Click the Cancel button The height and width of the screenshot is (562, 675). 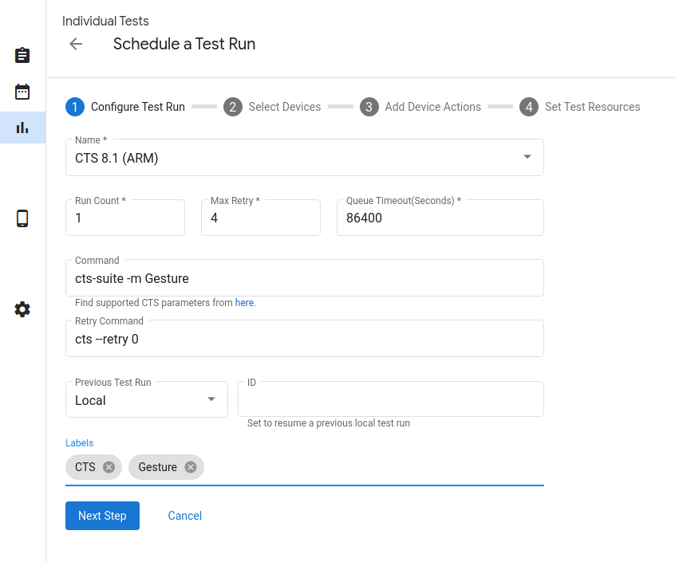point(184,516)
